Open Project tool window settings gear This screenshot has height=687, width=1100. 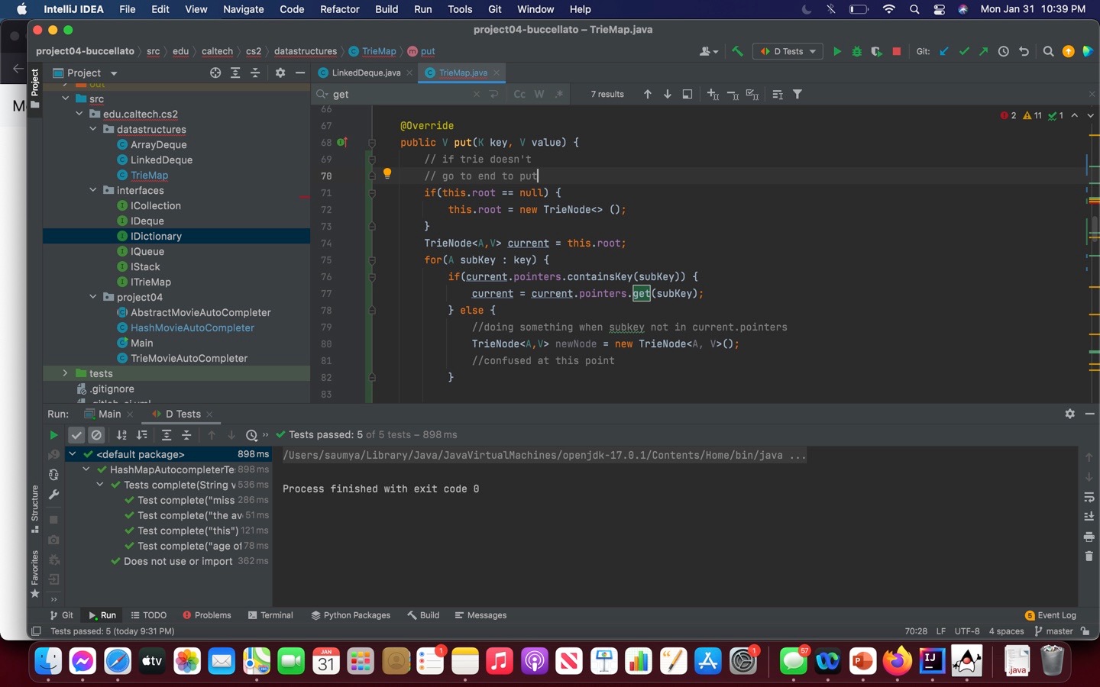pyautogui.click(x=280, y=73)
